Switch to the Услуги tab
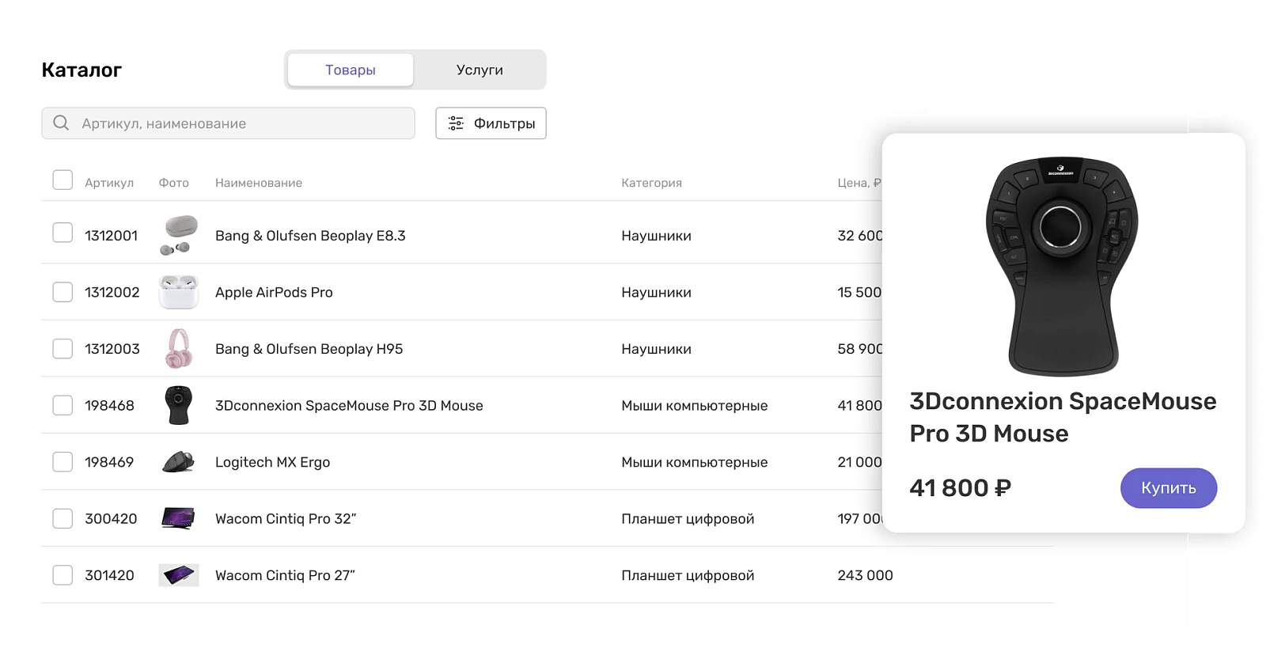Viewport: 1266px width, 667px height. click(x=479, y=70)
